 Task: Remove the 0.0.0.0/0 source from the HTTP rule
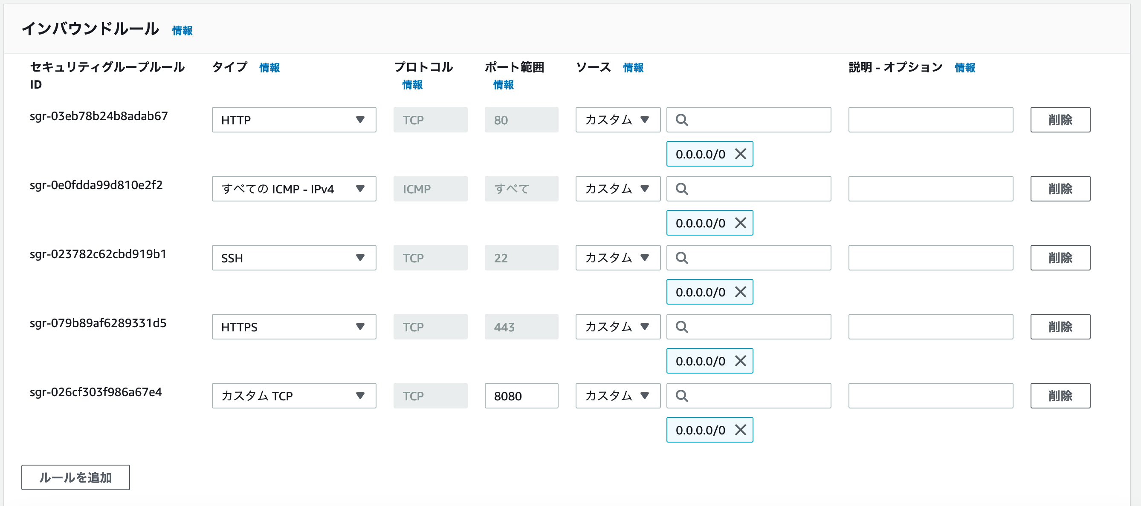[x=740, y=154]
